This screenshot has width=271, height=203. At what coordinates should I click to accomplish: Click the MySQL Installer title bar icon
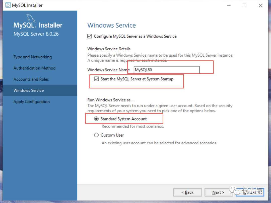[8, 5]
